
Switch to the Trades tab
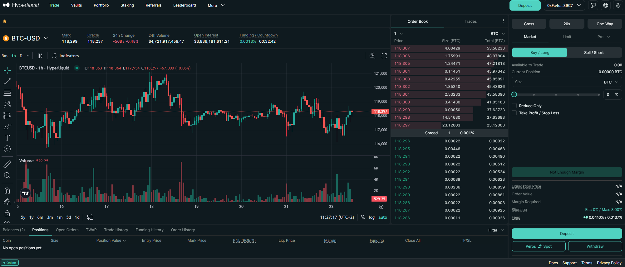coord(470,21)
